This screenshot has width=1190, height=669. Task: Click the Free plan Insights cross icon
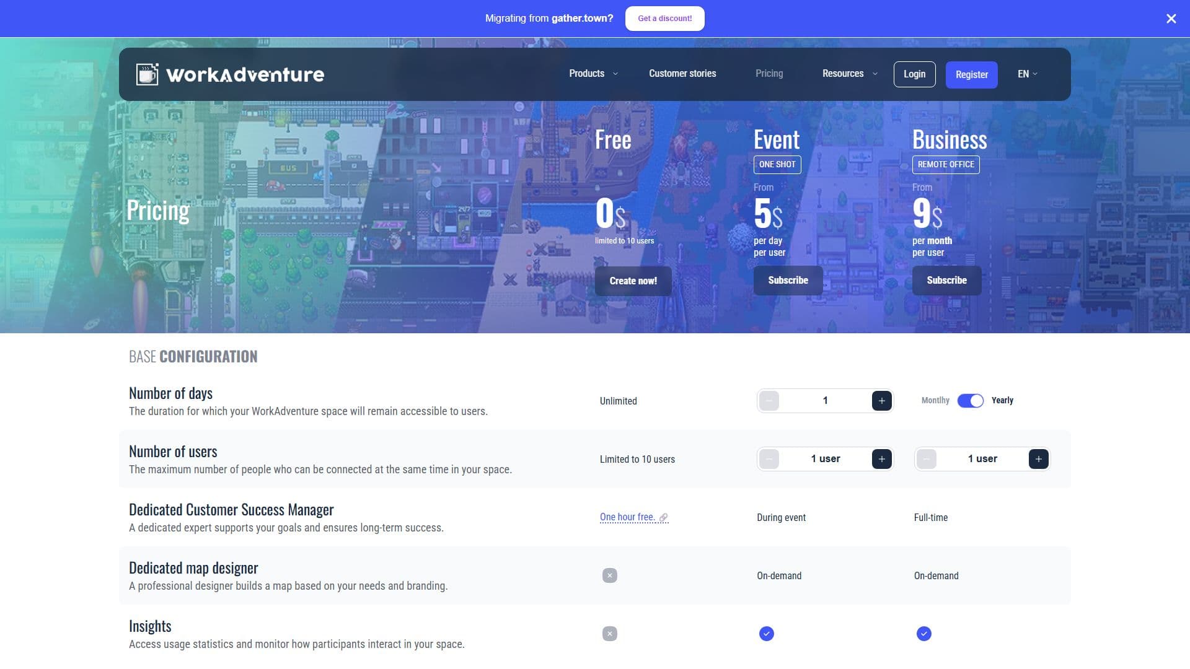click(610, 634)
